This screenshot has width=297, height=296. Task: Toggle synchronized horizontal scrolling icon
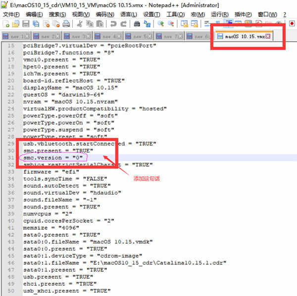coord(195,24)
